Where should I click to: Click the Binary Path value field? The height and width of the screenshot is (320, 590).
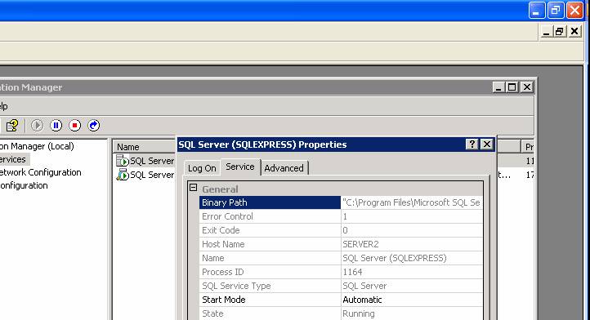[x=412, y=202]
